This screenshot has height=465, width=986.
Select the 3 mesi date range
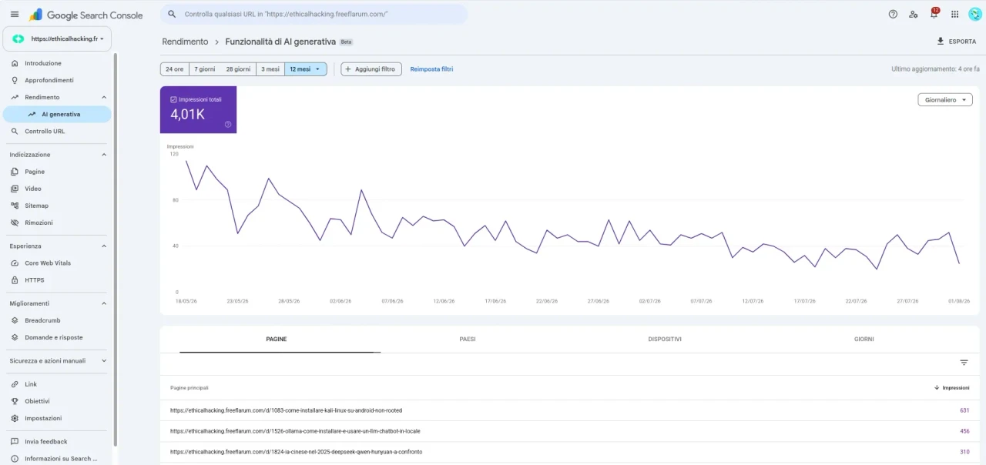270,69
